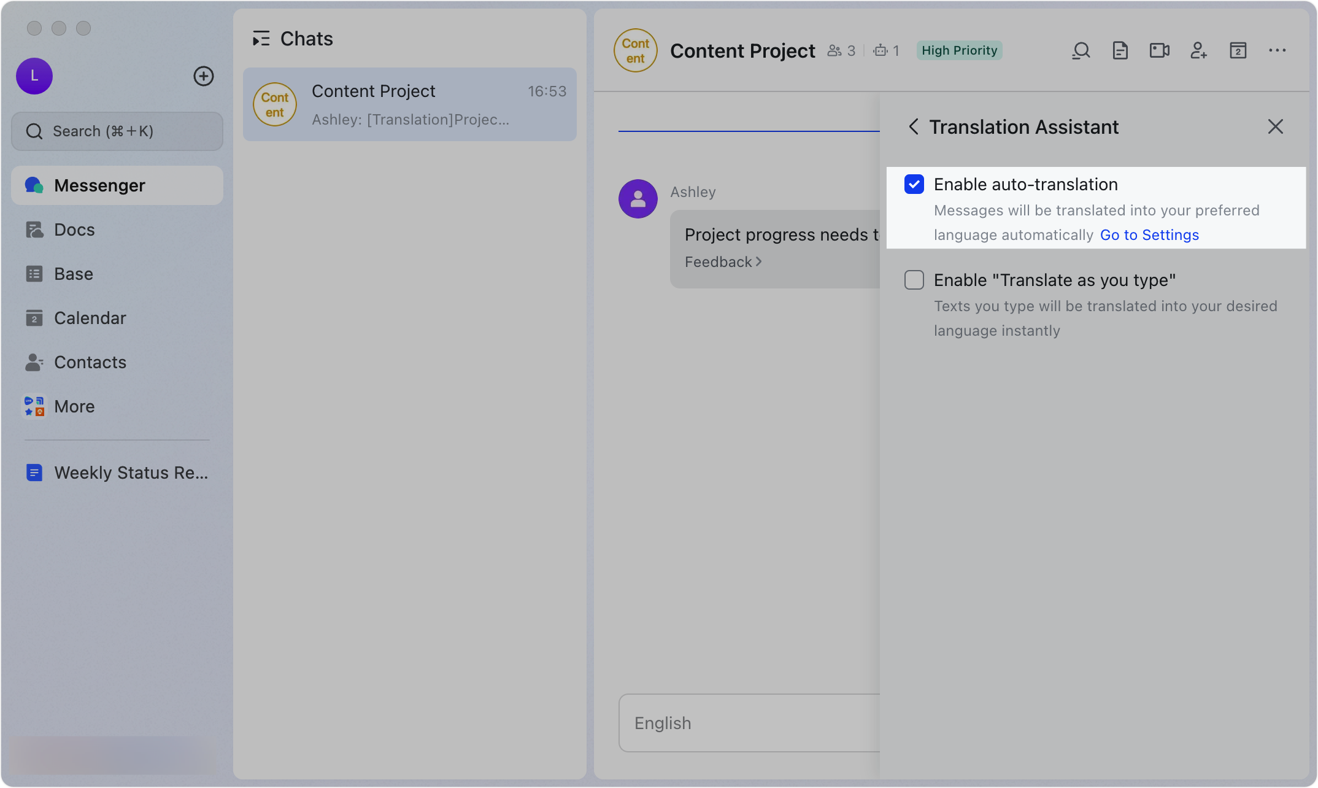This screenshot has height=788, width=1318.
Task: Open the Docs sidebar item
Action: click(x=74, y=230)
